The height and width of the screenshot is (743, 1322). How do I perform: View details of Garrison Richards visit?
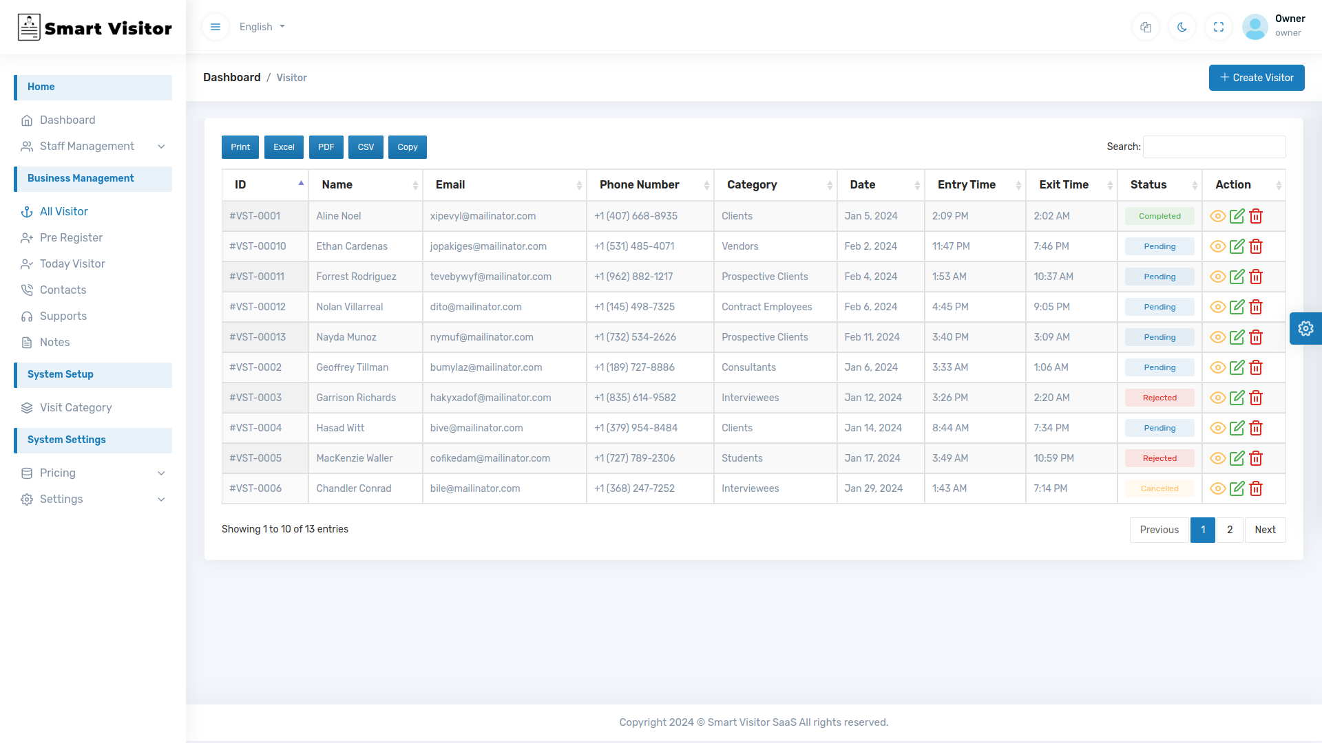(x=1217, y=398)
